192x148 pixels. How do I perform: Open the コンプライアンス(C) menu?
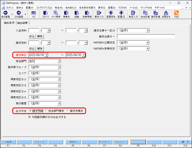click(x=44, y=8)
